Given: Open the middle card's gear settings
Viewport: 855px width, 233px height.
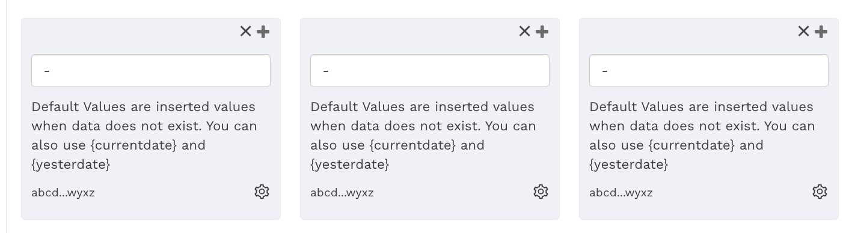Looking at the screenshot, I should 541,192.
